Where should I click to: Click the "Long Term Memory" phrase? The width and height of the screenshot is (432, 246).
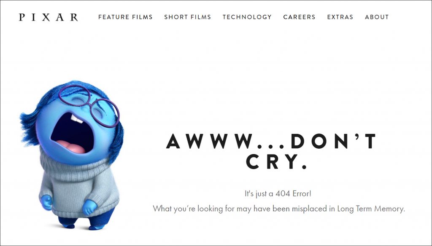coord(371,209)
